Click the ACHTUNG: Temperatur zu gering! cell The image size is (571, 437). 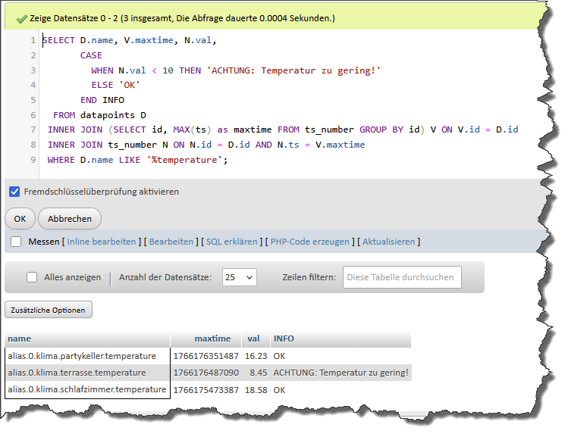click(340, 373)
